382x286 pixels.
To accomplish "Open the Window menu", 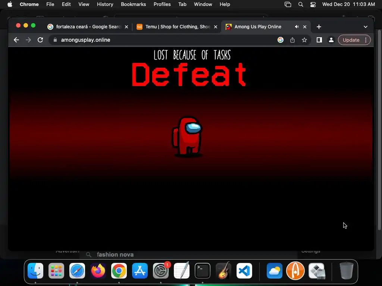I will coord(203,4).
